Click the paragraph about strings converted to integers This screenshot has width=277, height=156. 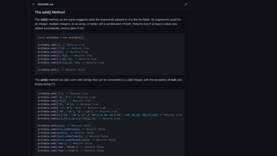108,82
